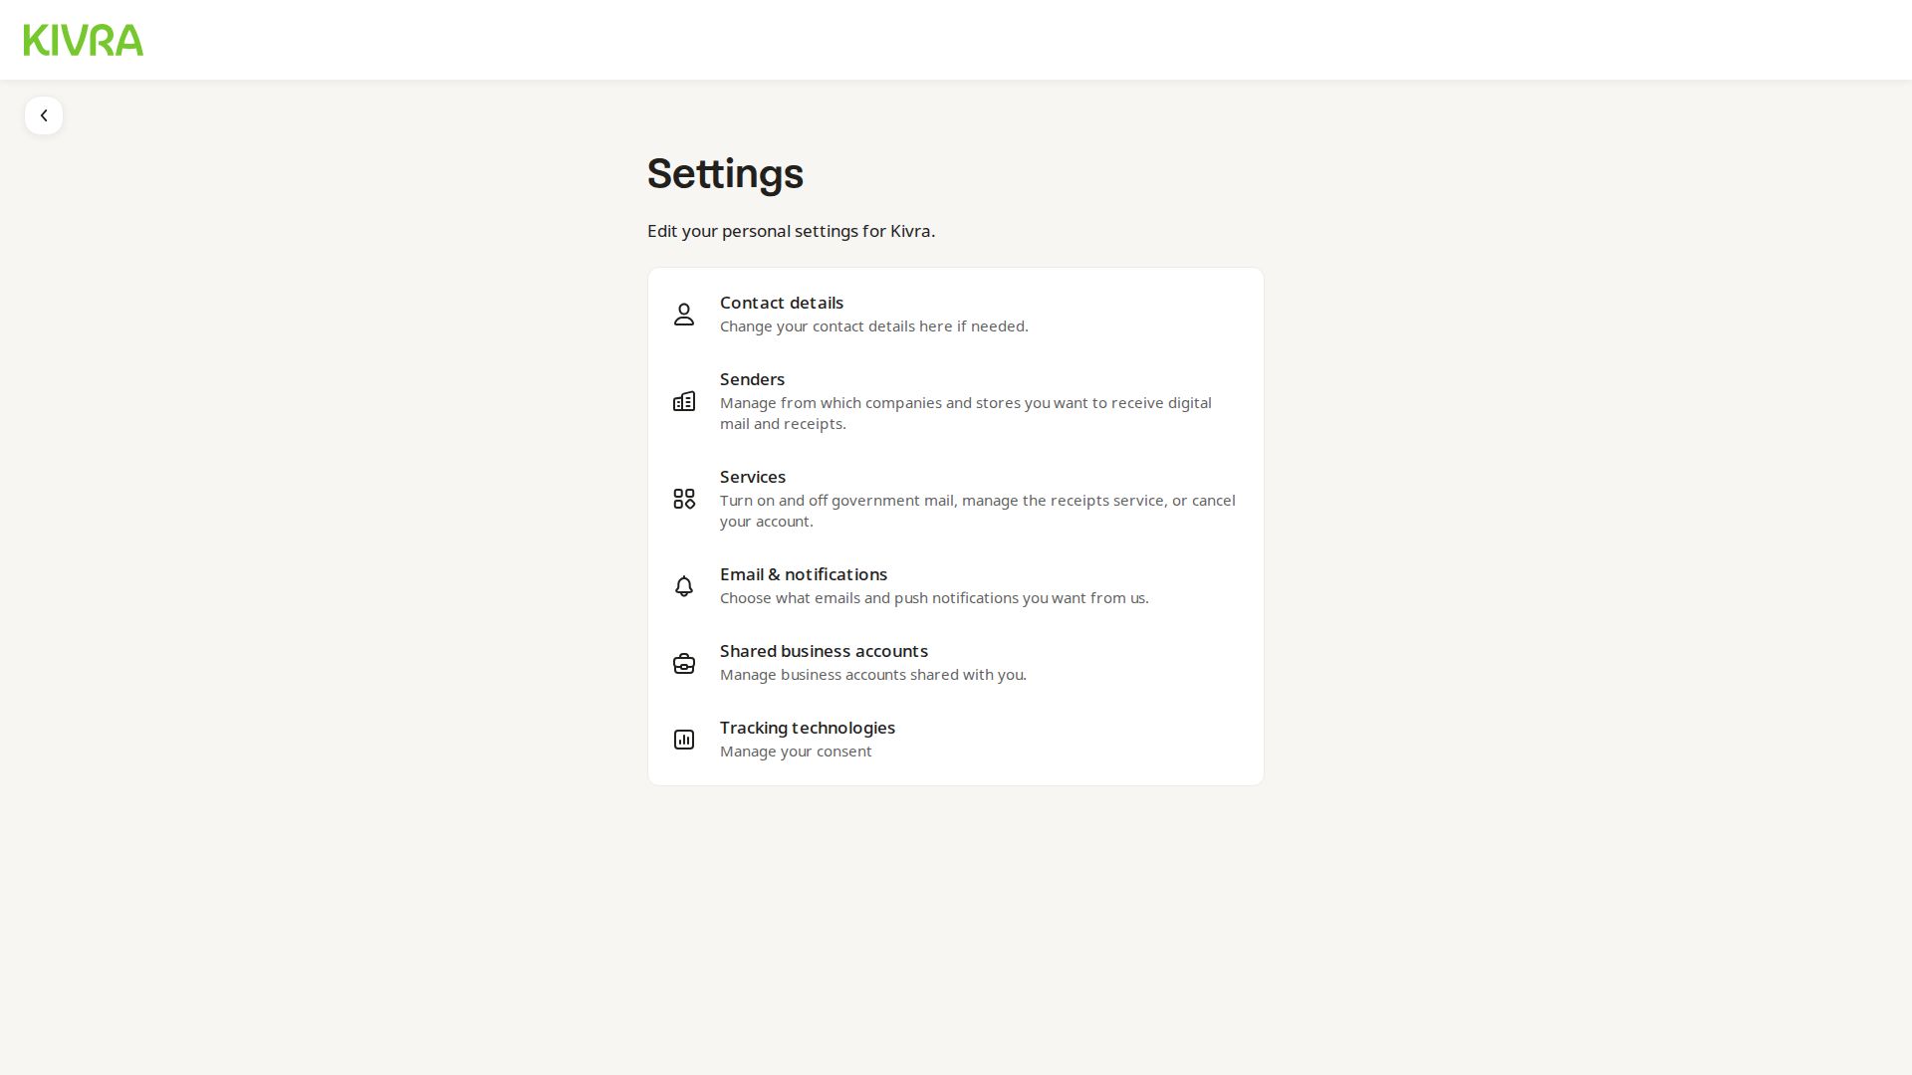Click 'Manage your consent' description
1912x1075 pixels.
pyautogui.click(x=796, y=752)
